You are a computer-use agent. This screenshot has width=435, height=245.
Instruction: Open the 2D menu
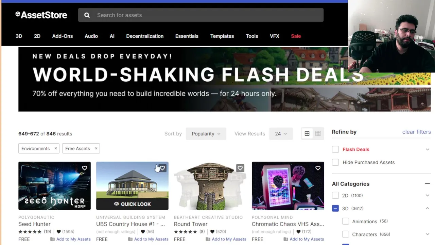pyautogui.click(x=37, y=36)
